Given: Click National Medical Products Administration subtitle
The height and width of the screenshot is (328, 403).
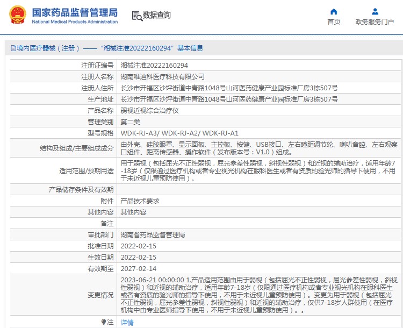Looking at the screenshot, I should (x=75, y=22).
